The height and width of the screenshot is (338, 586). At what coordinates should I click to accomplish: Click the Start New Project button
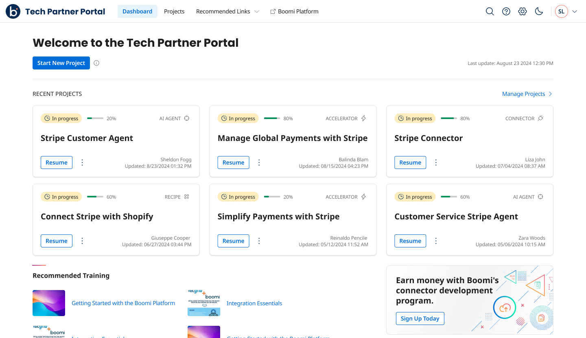61,63
